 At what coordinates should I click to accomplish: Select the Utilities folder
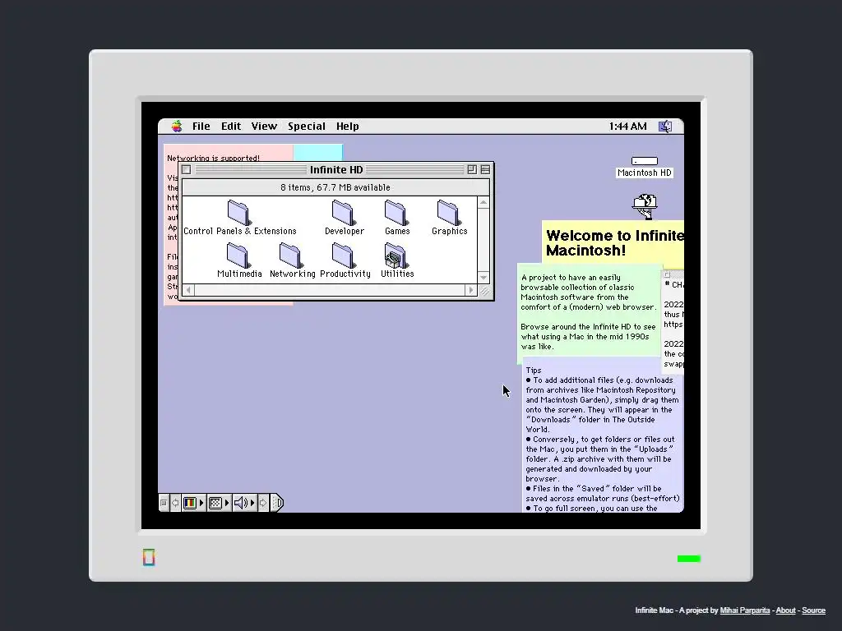tap(397, 260)
